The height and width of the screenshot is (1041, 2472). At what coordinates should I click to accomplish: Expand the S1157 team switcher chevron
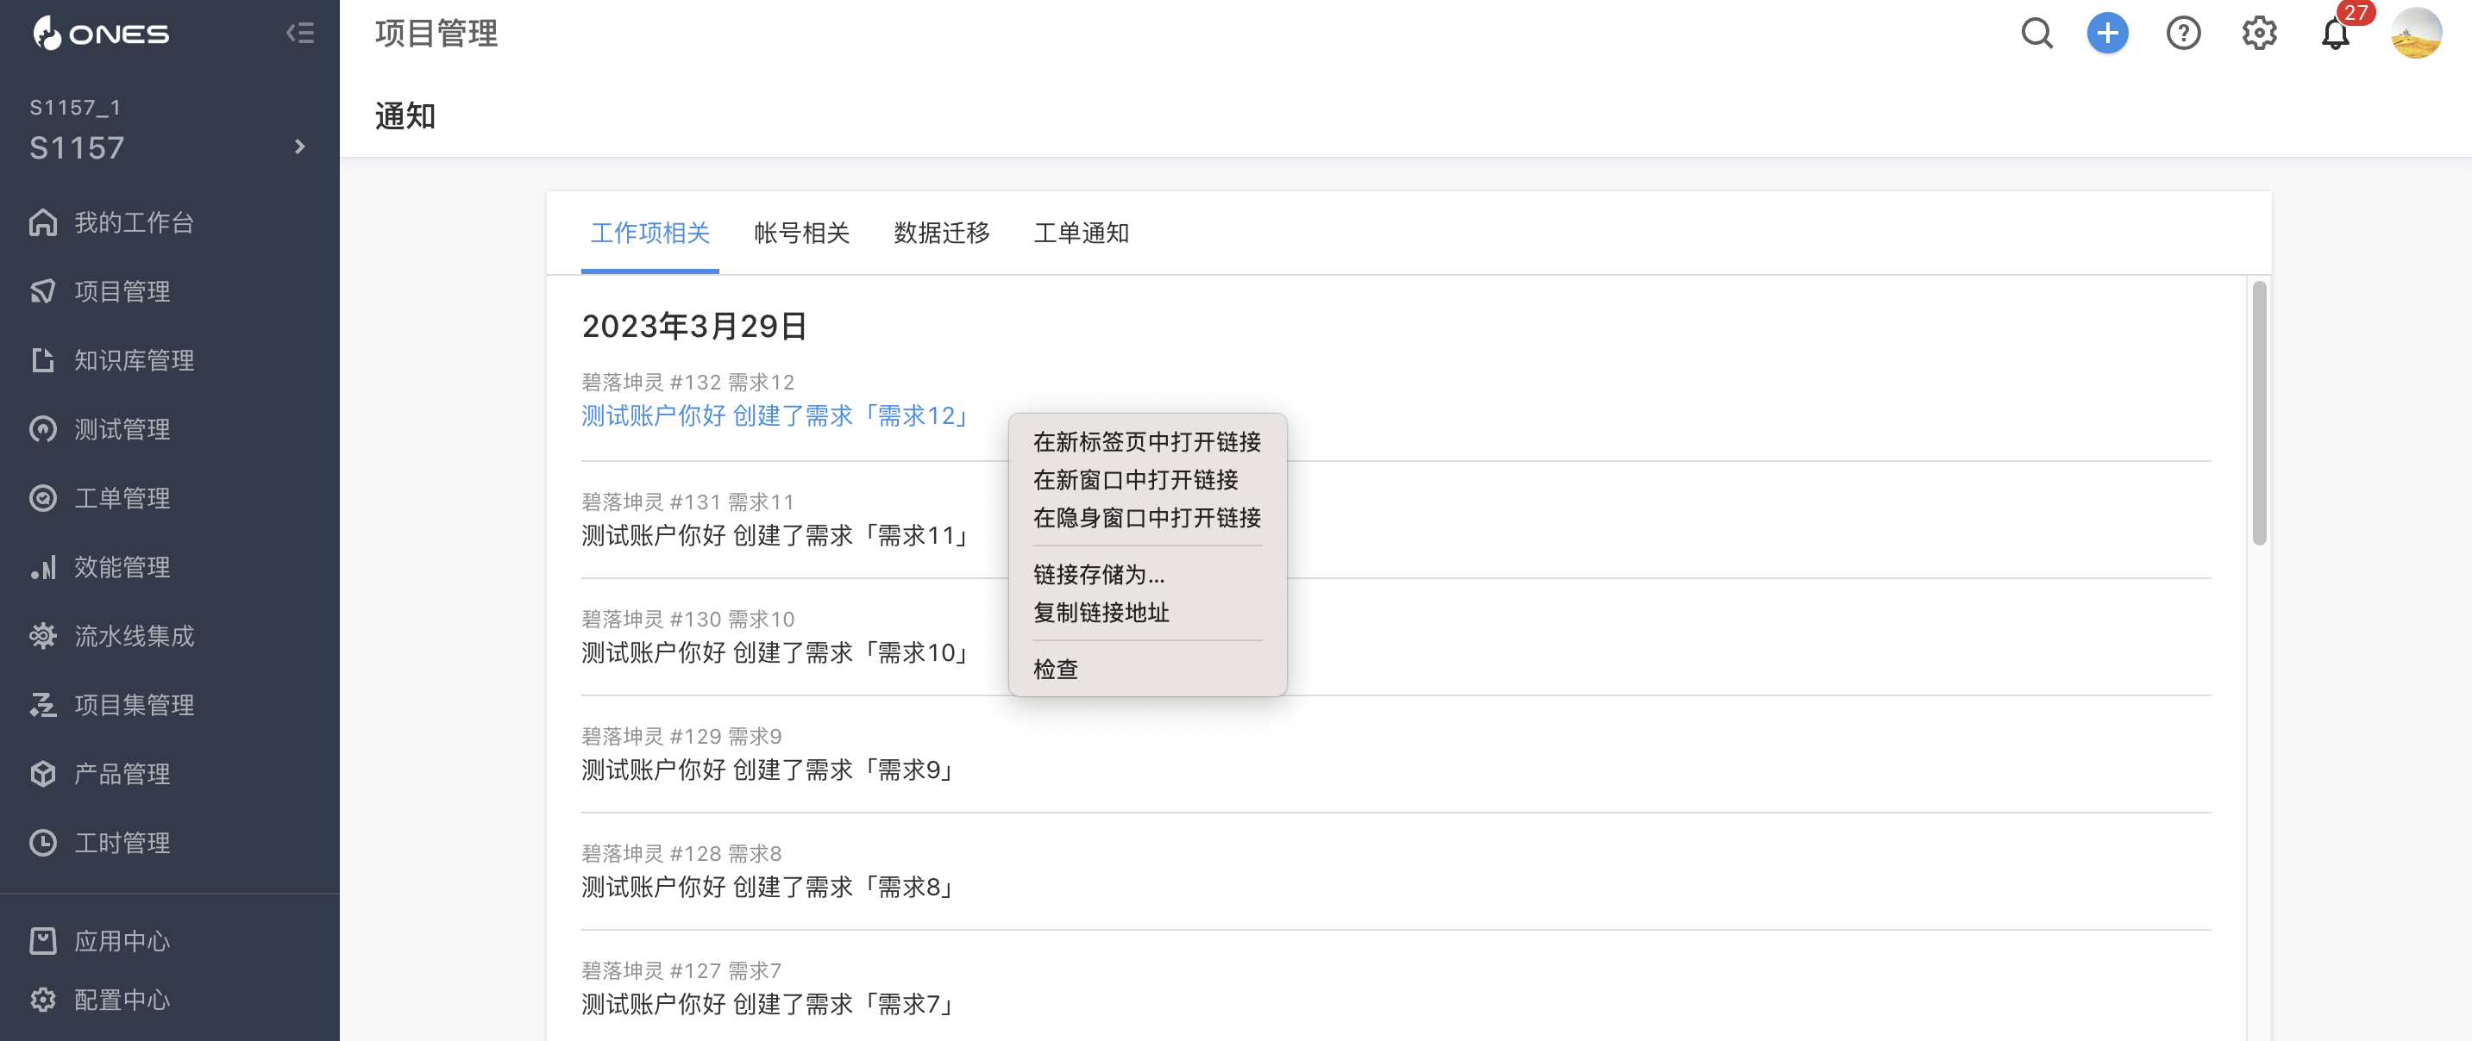[x=300, y=146]
